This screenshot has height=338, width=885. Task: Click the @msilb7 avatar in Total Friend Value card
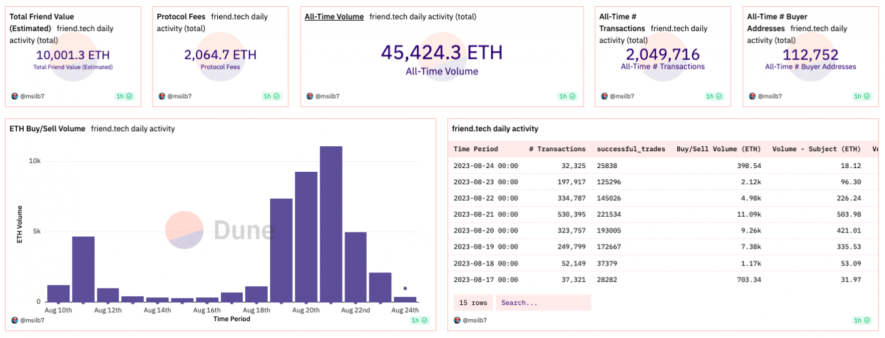[x=15, y=96]
